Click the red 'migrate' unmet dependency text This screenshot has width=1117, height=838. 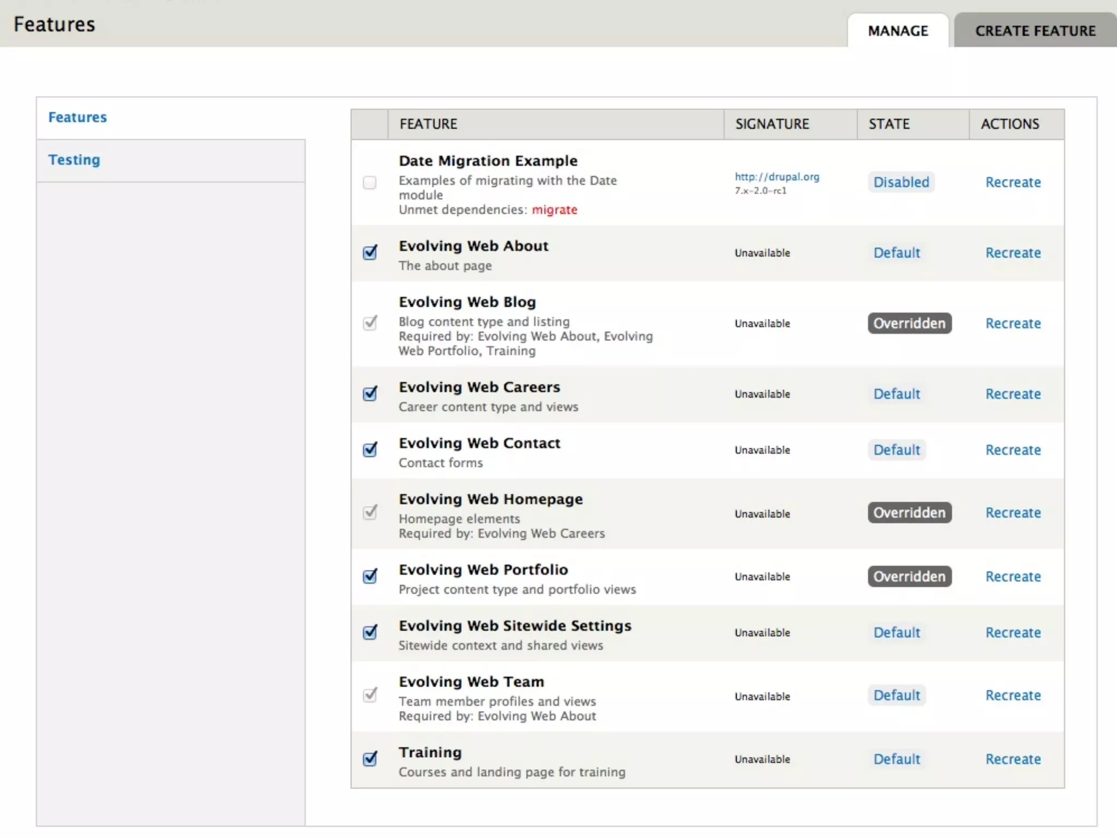tap(554, 210)
